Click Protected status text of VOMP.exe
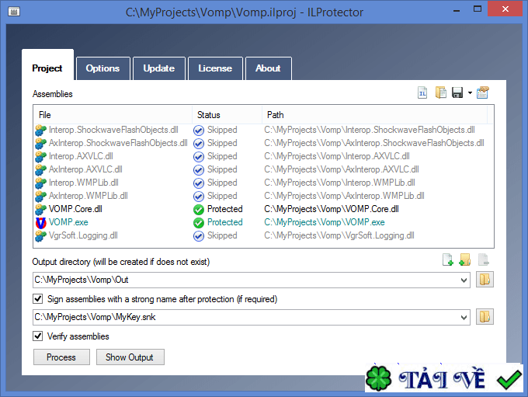This screenshot has height=397, width=528. click(225, 222)
